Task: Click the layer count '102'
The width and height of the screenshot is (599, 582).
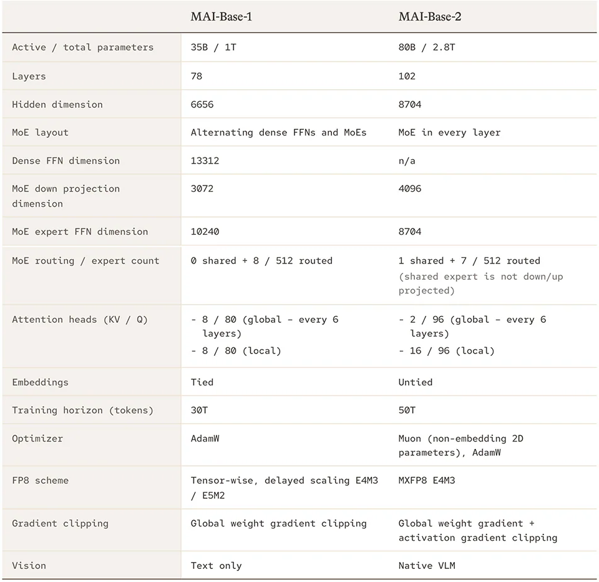Action: point(407,76)
